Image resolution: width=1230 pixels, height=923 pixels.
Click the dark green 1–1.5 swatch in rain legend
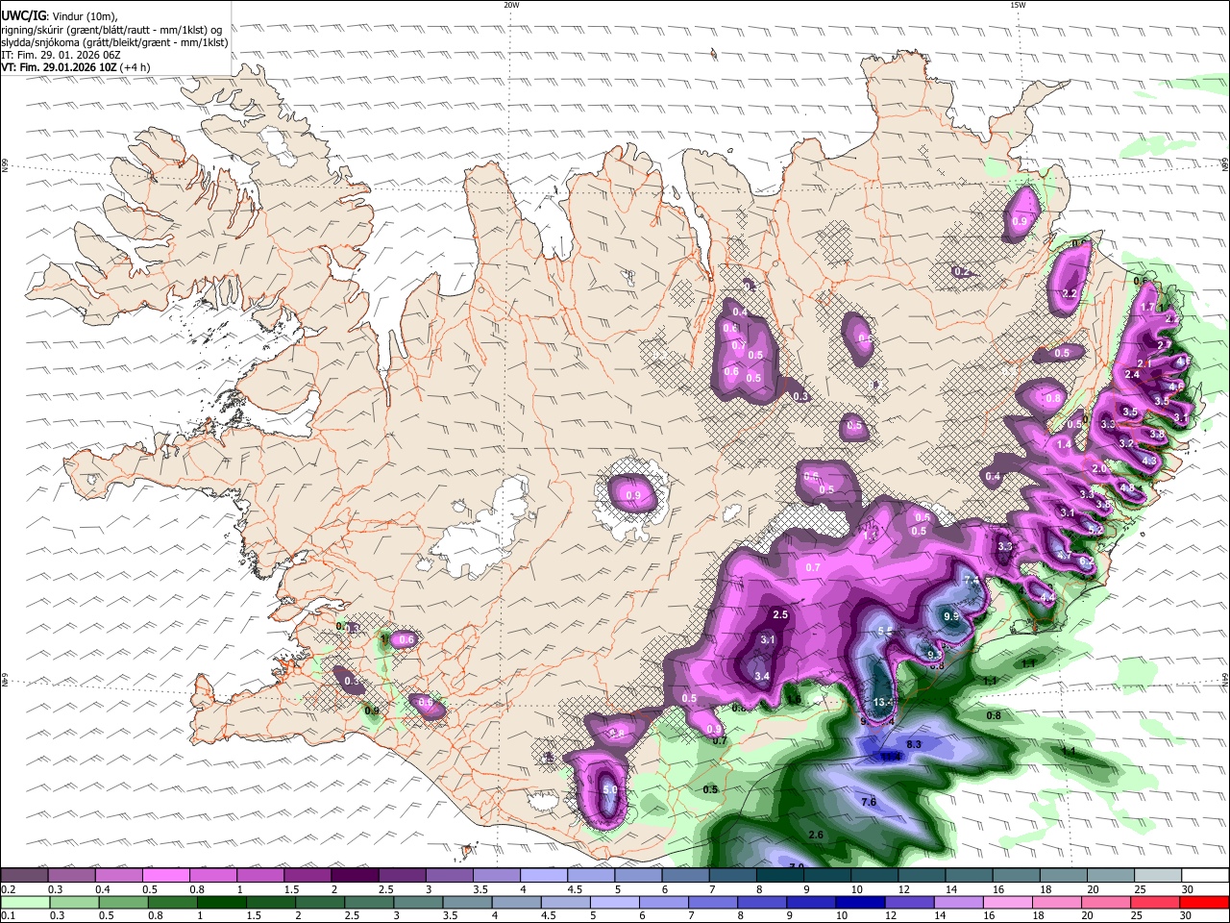pyautogui.click(x=221, y=902)
